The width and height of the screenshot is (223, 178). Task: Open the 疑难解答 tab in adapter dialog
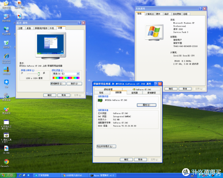(x=152, y=93)
